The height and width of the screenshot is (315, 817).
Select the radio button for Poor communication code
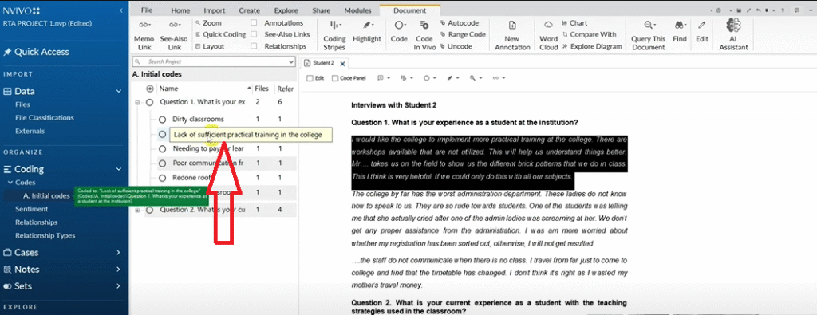point(163,163)
